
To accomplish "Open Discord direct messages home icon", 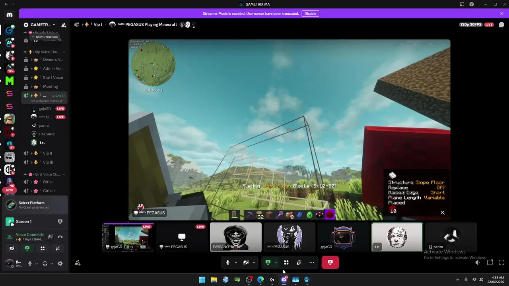I will [10, 15].
